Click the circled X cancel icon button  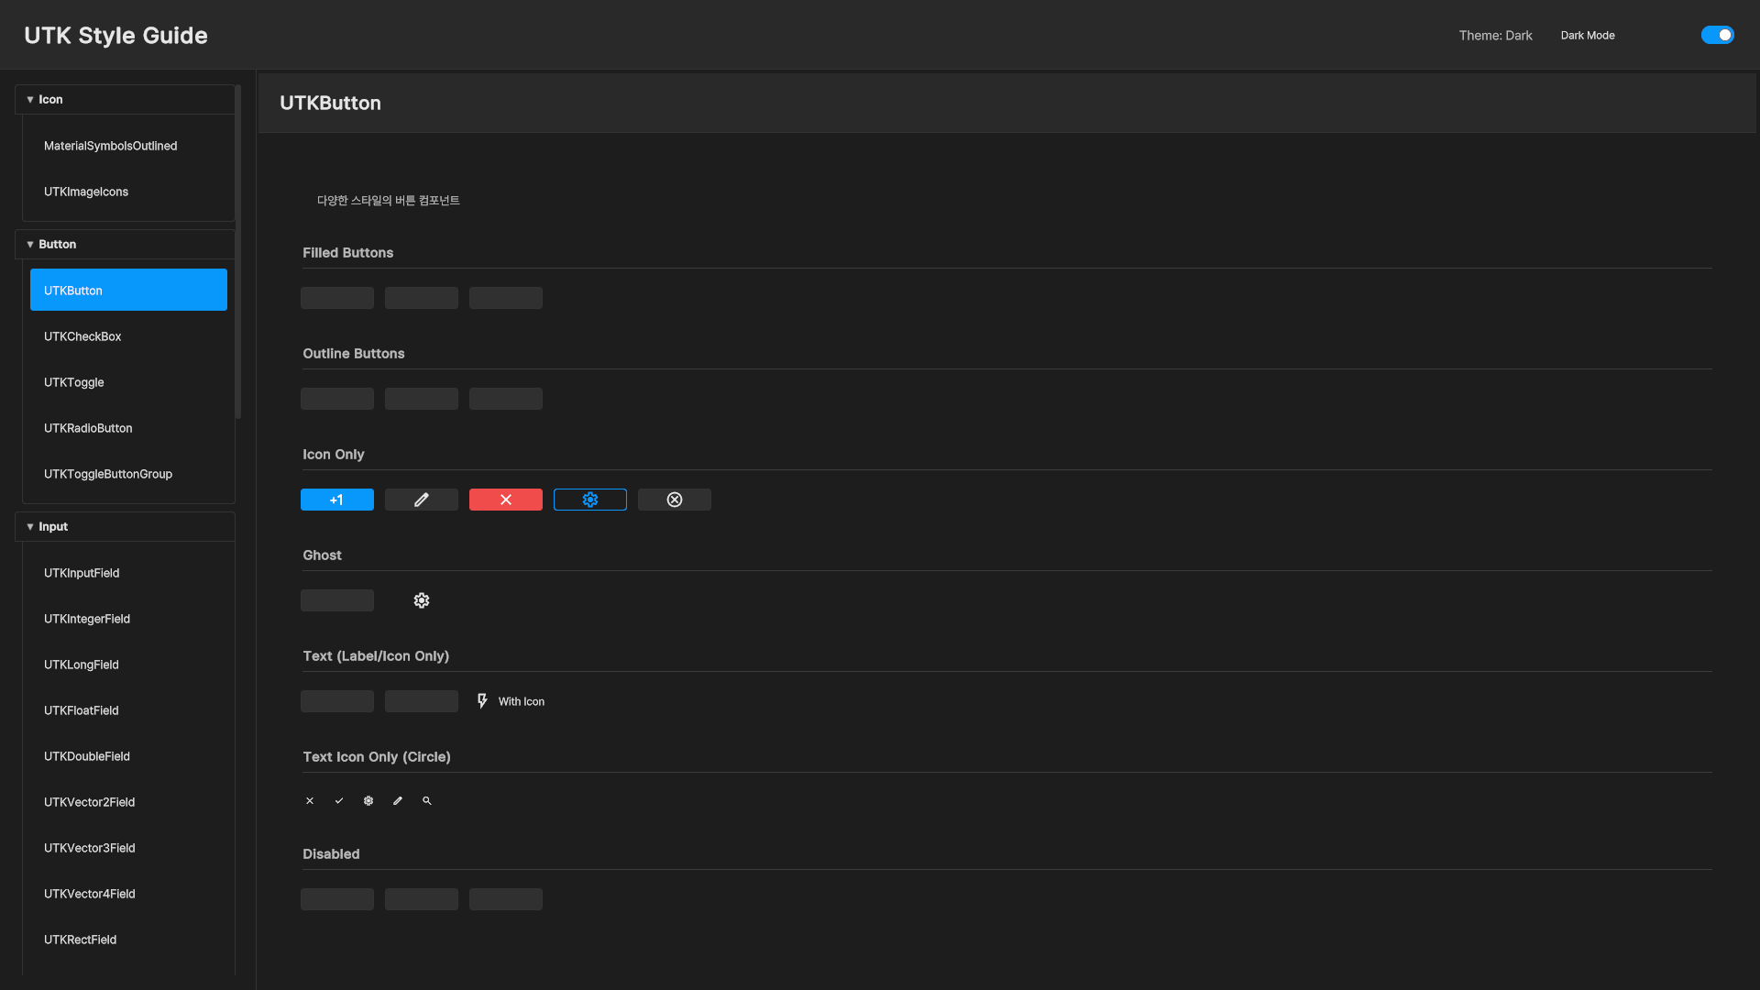(x=674, y=500)
